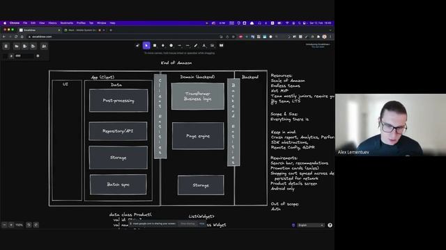Screen dimensions: 446x250
Task: Open the View menu
Action: 42,23
